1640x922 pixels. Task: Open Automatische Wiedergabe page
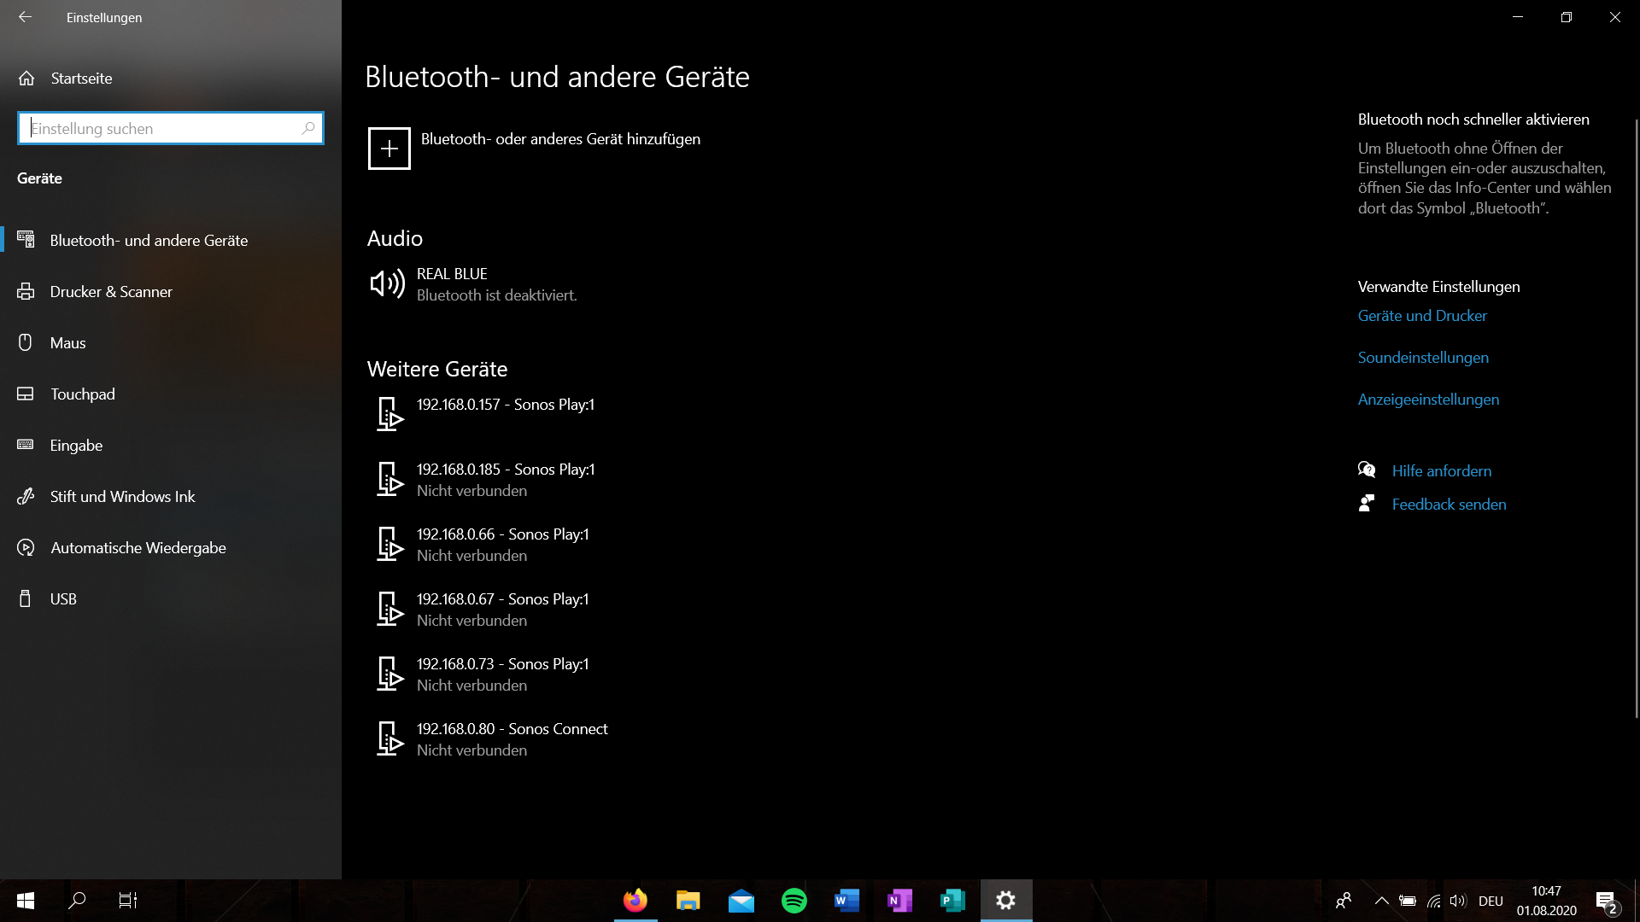tap(138, 548)
